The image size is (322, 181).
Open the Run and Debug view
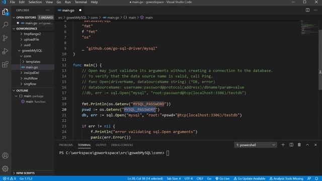pos(5,51)
